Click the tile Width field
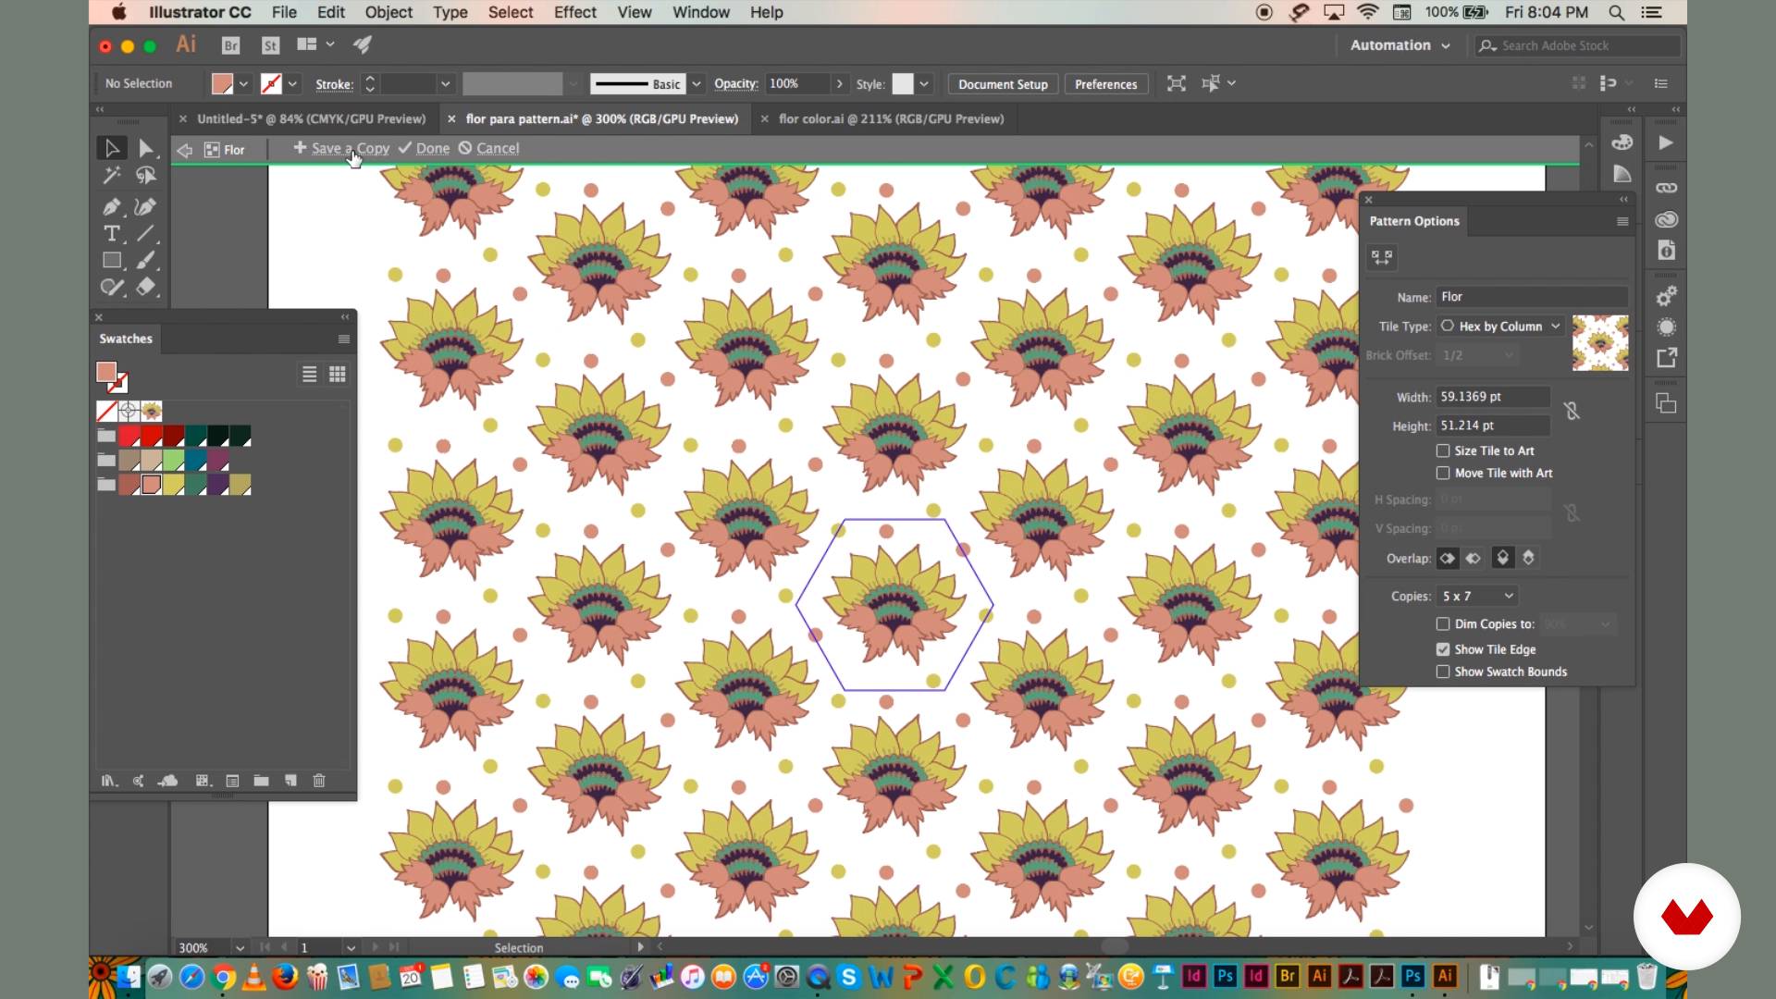The image size is (1776, 999). pos(1493,397)
